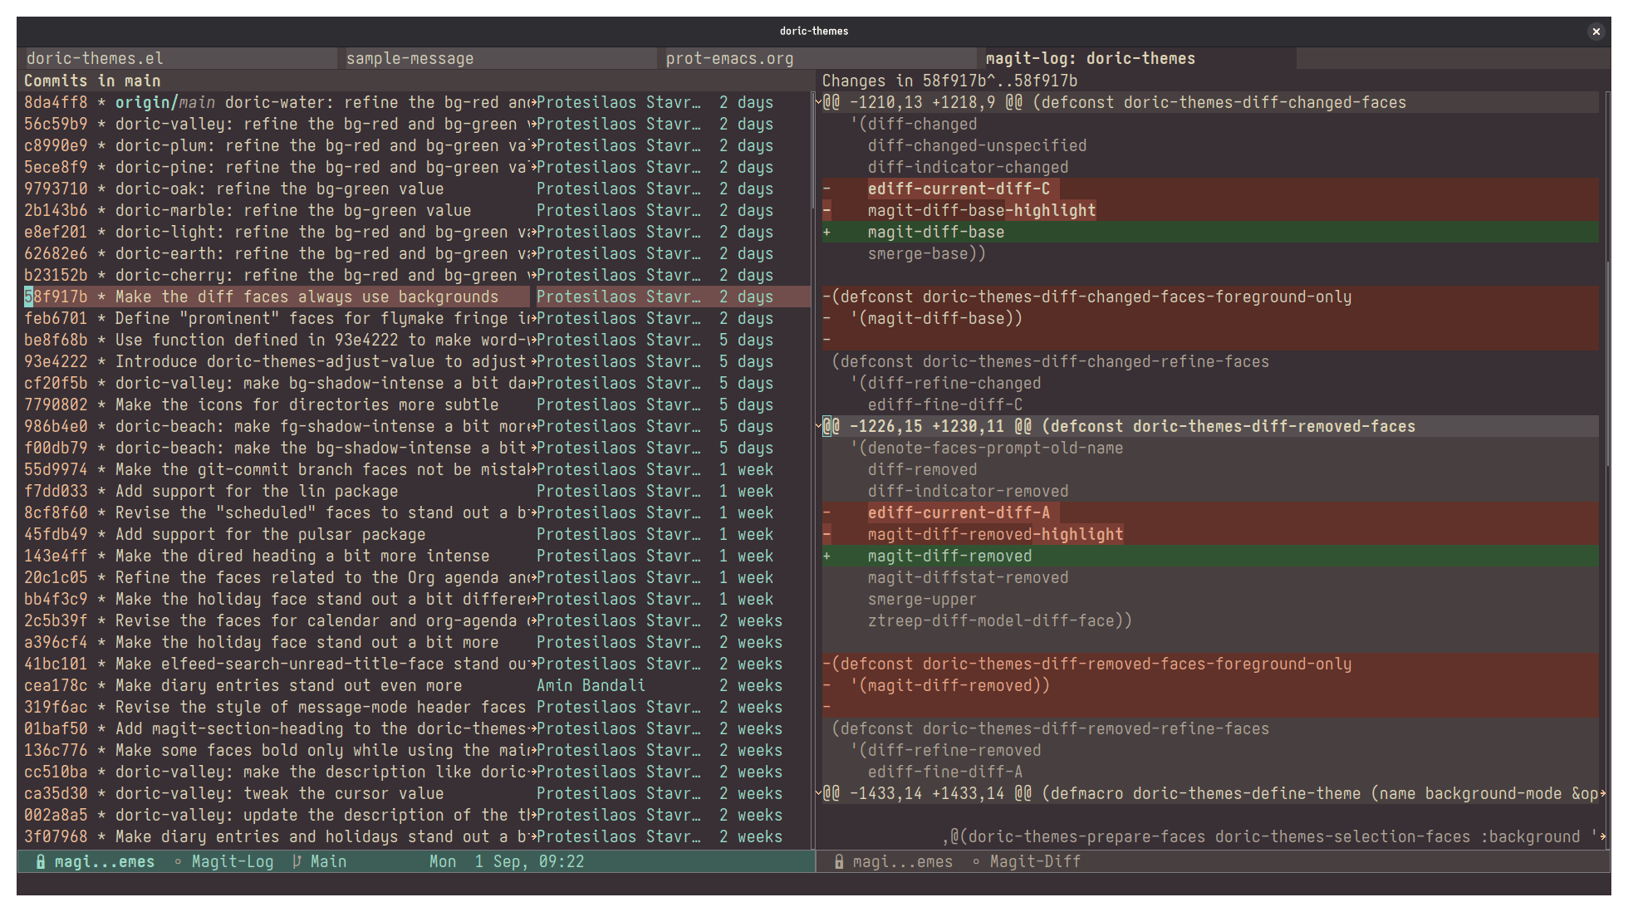Click origin/main branch label

click(164, 102)
